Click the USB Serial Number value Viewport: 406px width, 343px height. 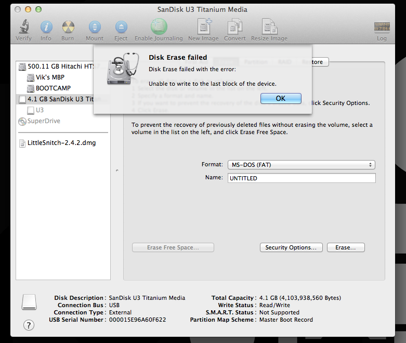click(x=137, y=320)
